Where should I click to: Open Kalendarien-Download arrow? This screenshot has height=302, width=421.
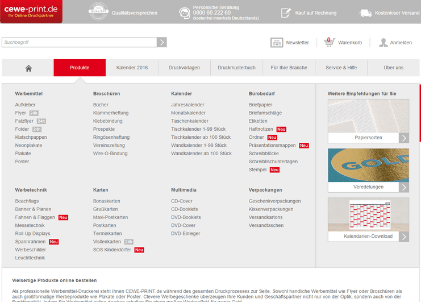click(403, 237)
